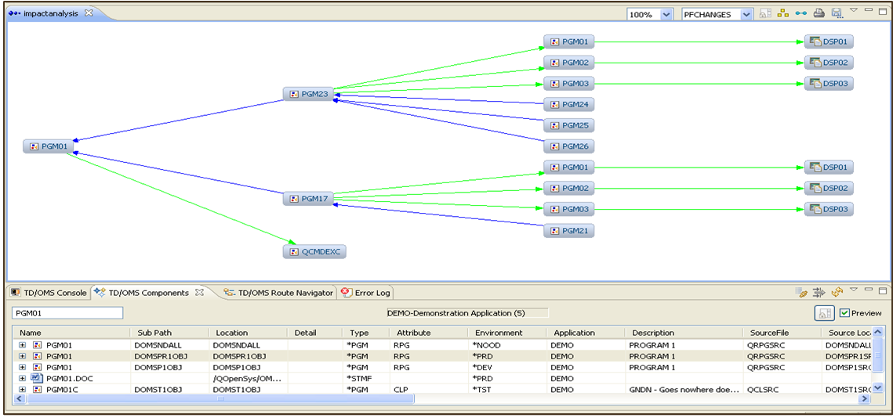Expand the PGM01 row with *NOOD environment
893x418 pixels.
click(22, 344)
